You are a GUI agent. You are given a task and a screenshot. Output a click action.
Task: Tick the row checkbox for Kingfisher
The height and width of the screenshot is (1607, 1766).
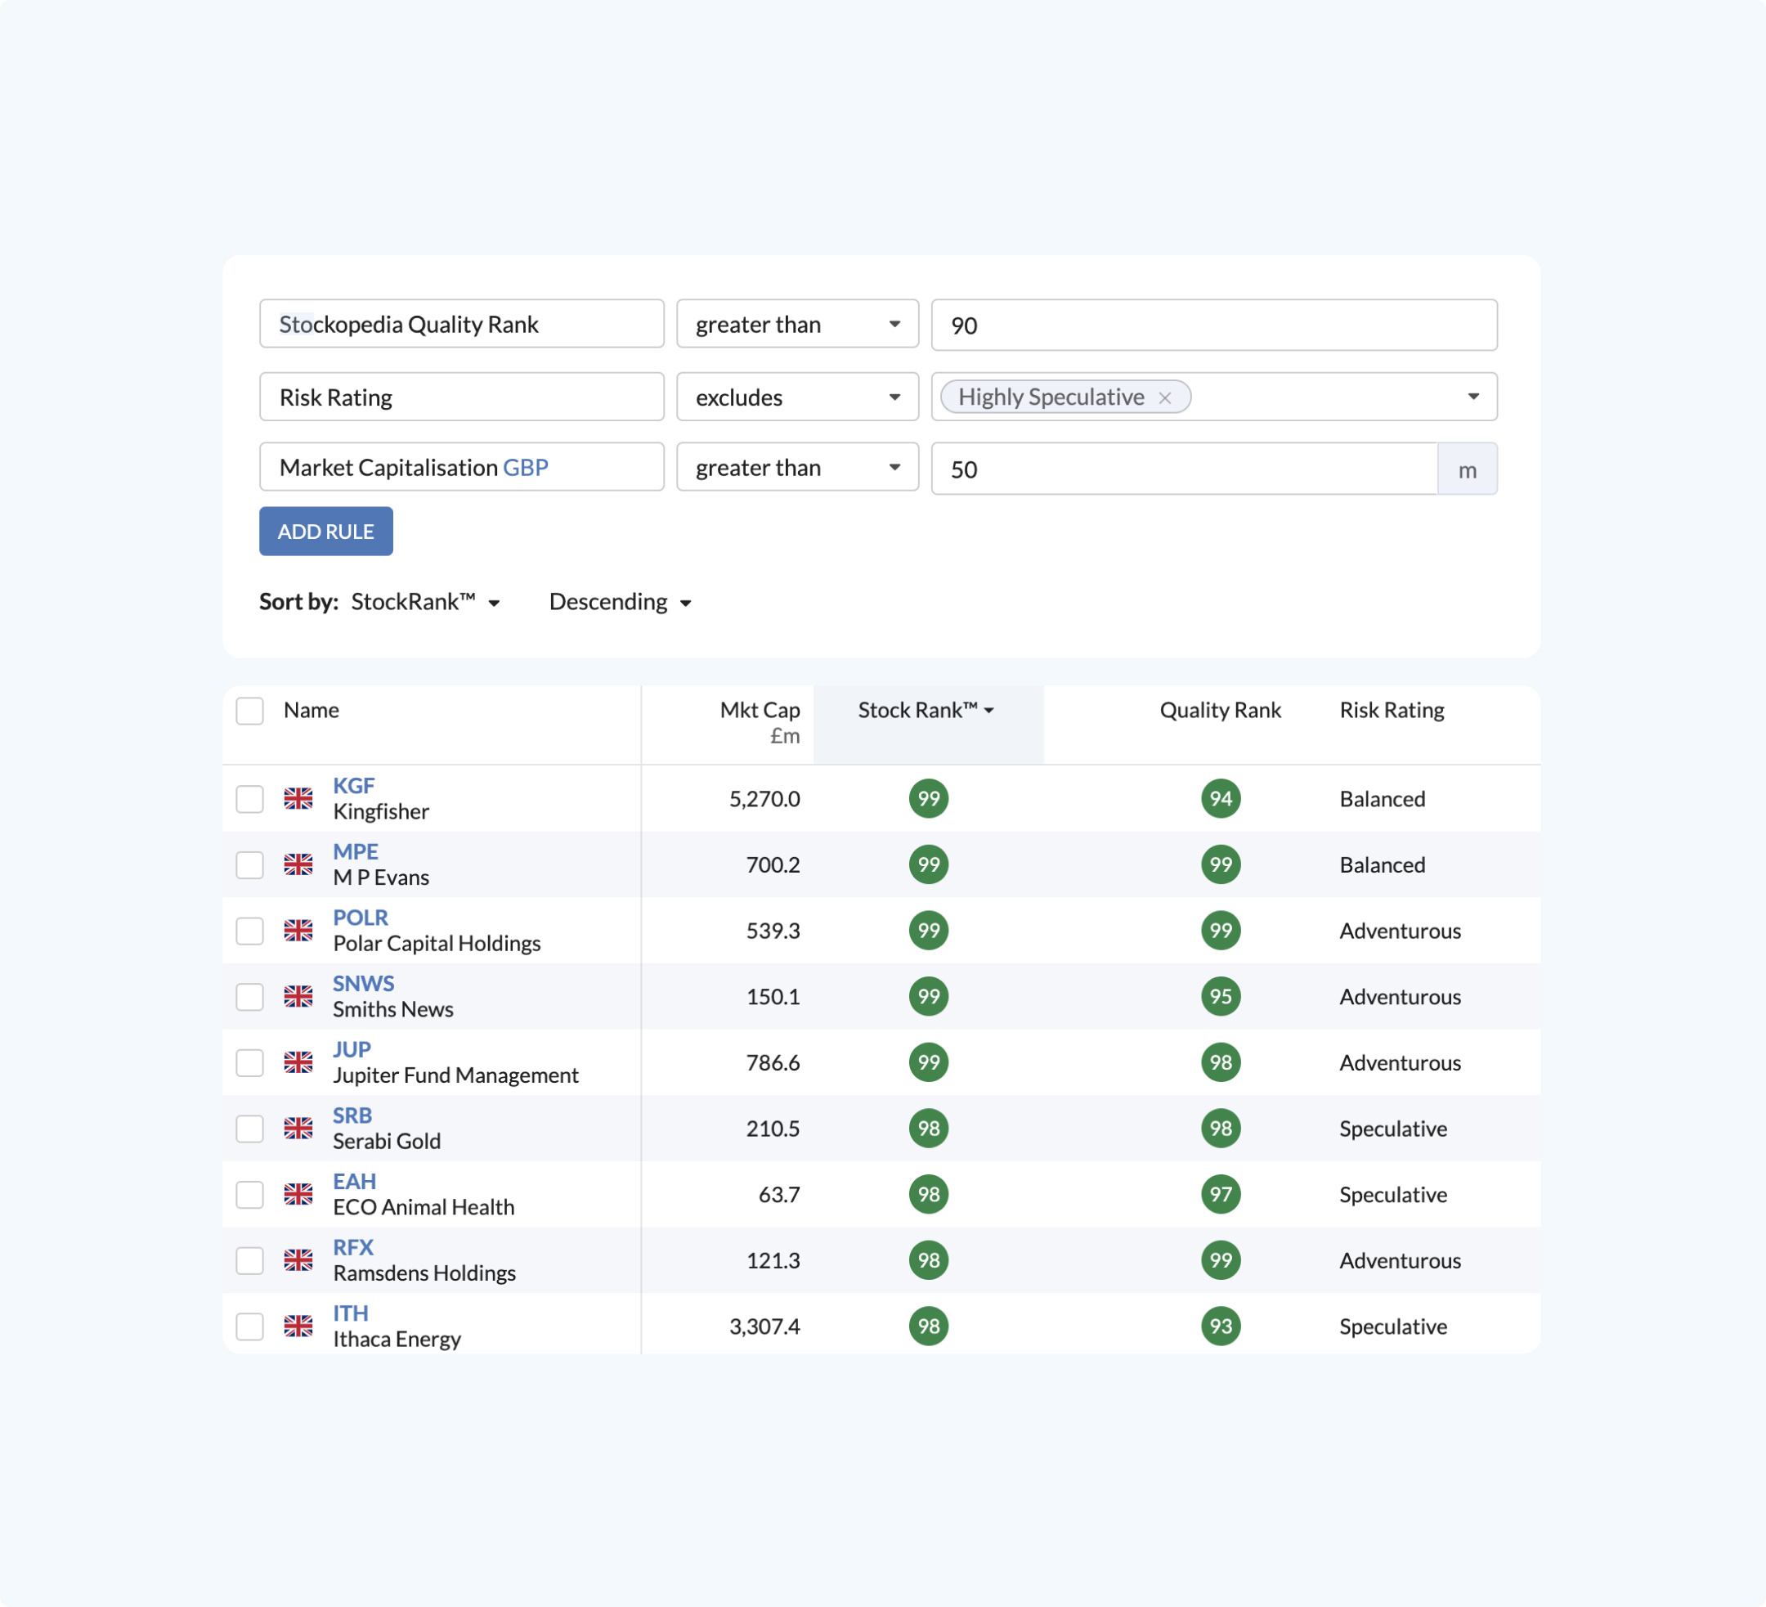coord(249,799)
